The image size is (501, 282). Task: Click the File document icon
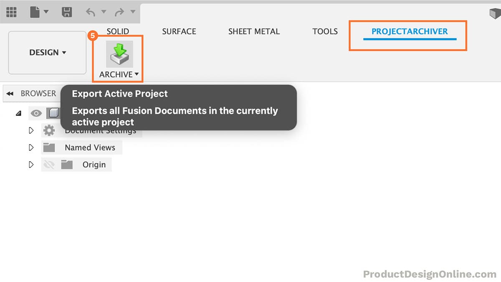tap(35, 12)
